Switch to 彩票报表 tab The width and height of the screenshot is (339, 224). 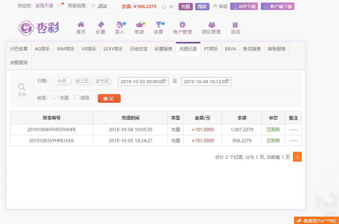[163, 49]
